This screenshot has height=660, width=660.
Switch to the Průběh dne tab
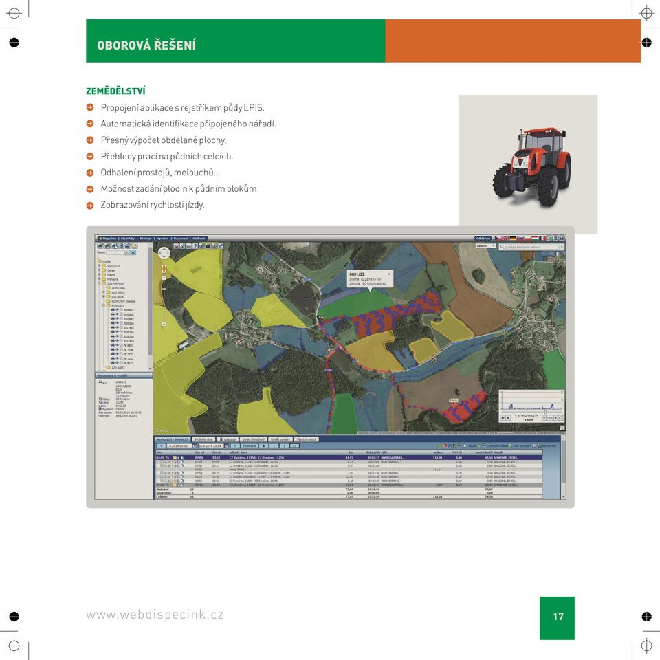pyautogui.click(x=203, y=439)
